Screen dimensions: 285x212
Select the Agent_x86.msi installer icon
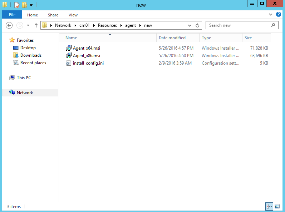tap(69, 56)
